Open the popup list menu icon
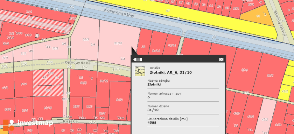The image size is (294, 134). point(138,60)
